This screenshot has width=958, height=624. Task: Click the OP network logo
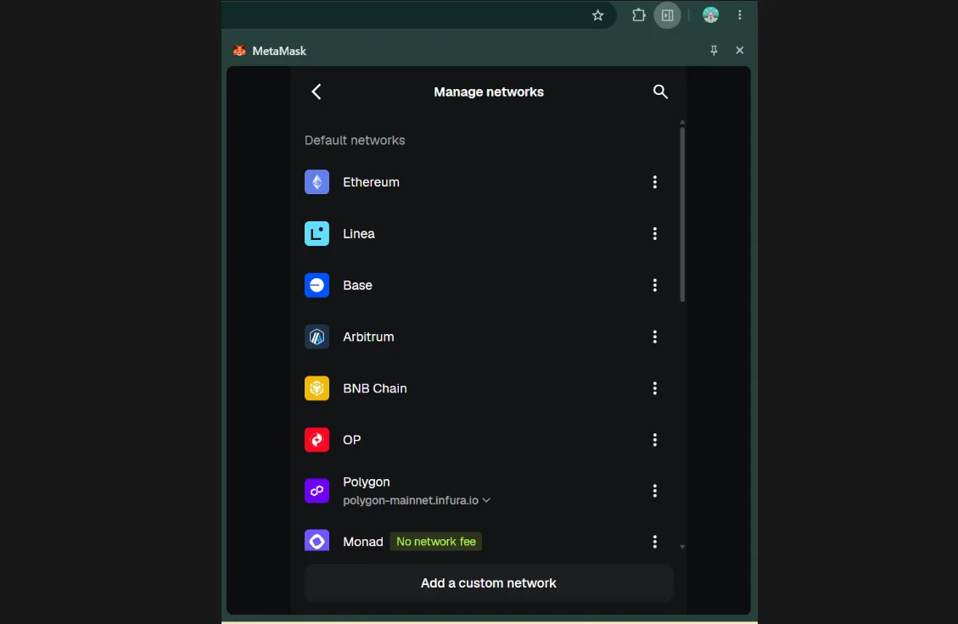(317, 440)
